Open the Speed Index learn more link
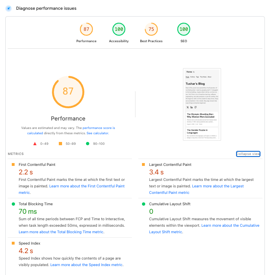The height and width of the screenshot is (275, 273). click(x=86, y=265)
